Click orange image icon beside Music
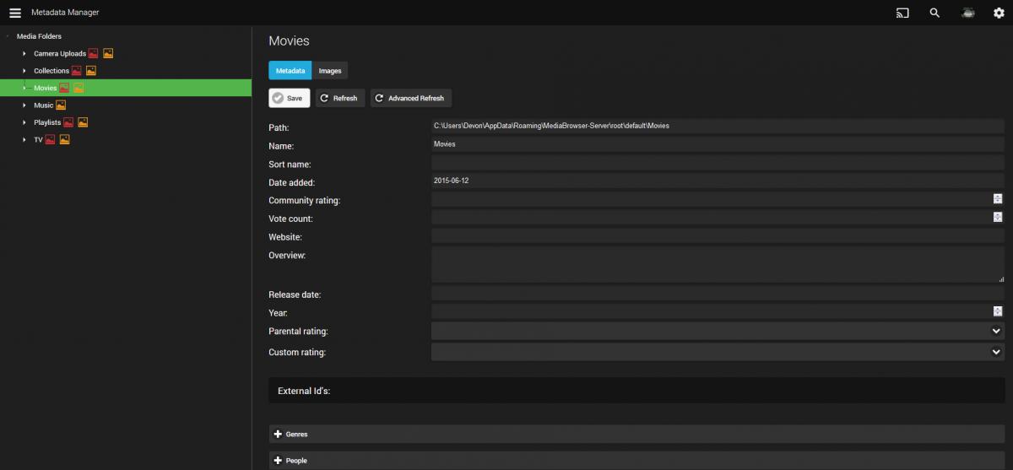The height and width of the screenshot is (470, 1013). pos(61,105)
